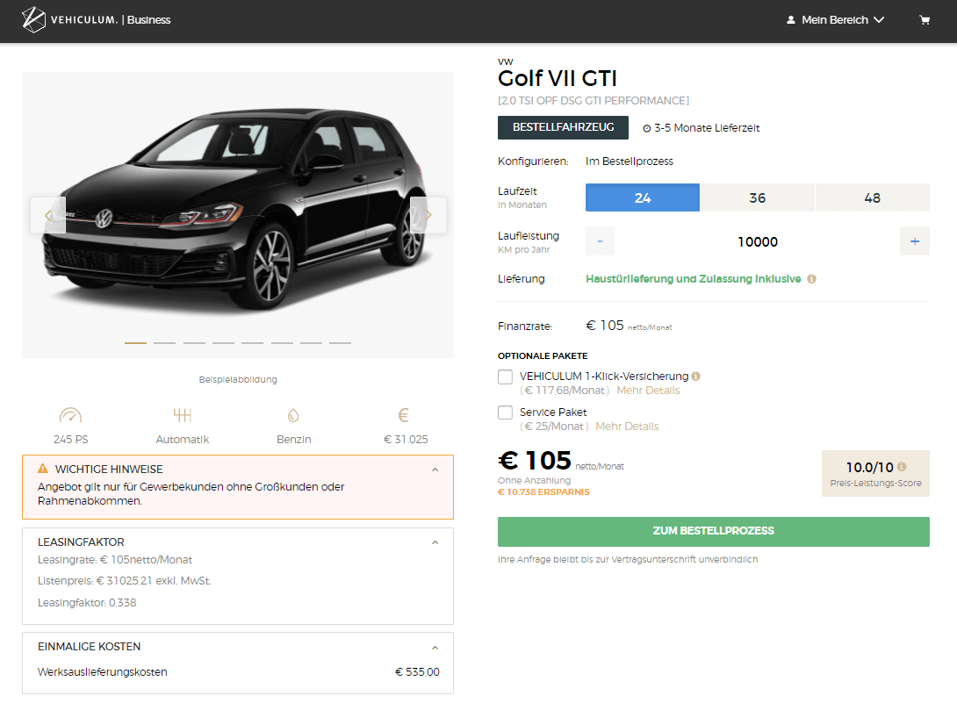This screenshot has height=710, width=957.
Task: Click the 245 PS label
Action: 71,439
